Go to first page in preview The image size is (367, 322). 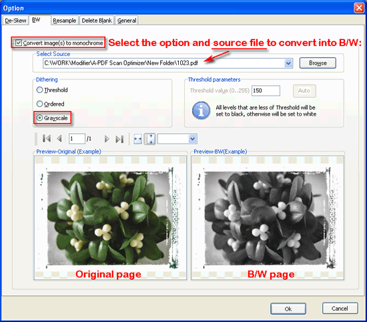click(x=47, y=139)
